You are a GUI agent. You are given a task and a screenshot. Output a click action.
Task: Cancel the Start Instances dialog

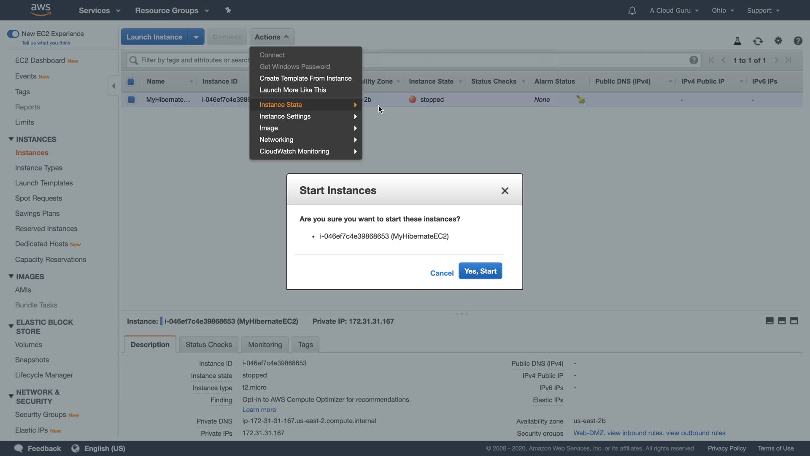442,273
